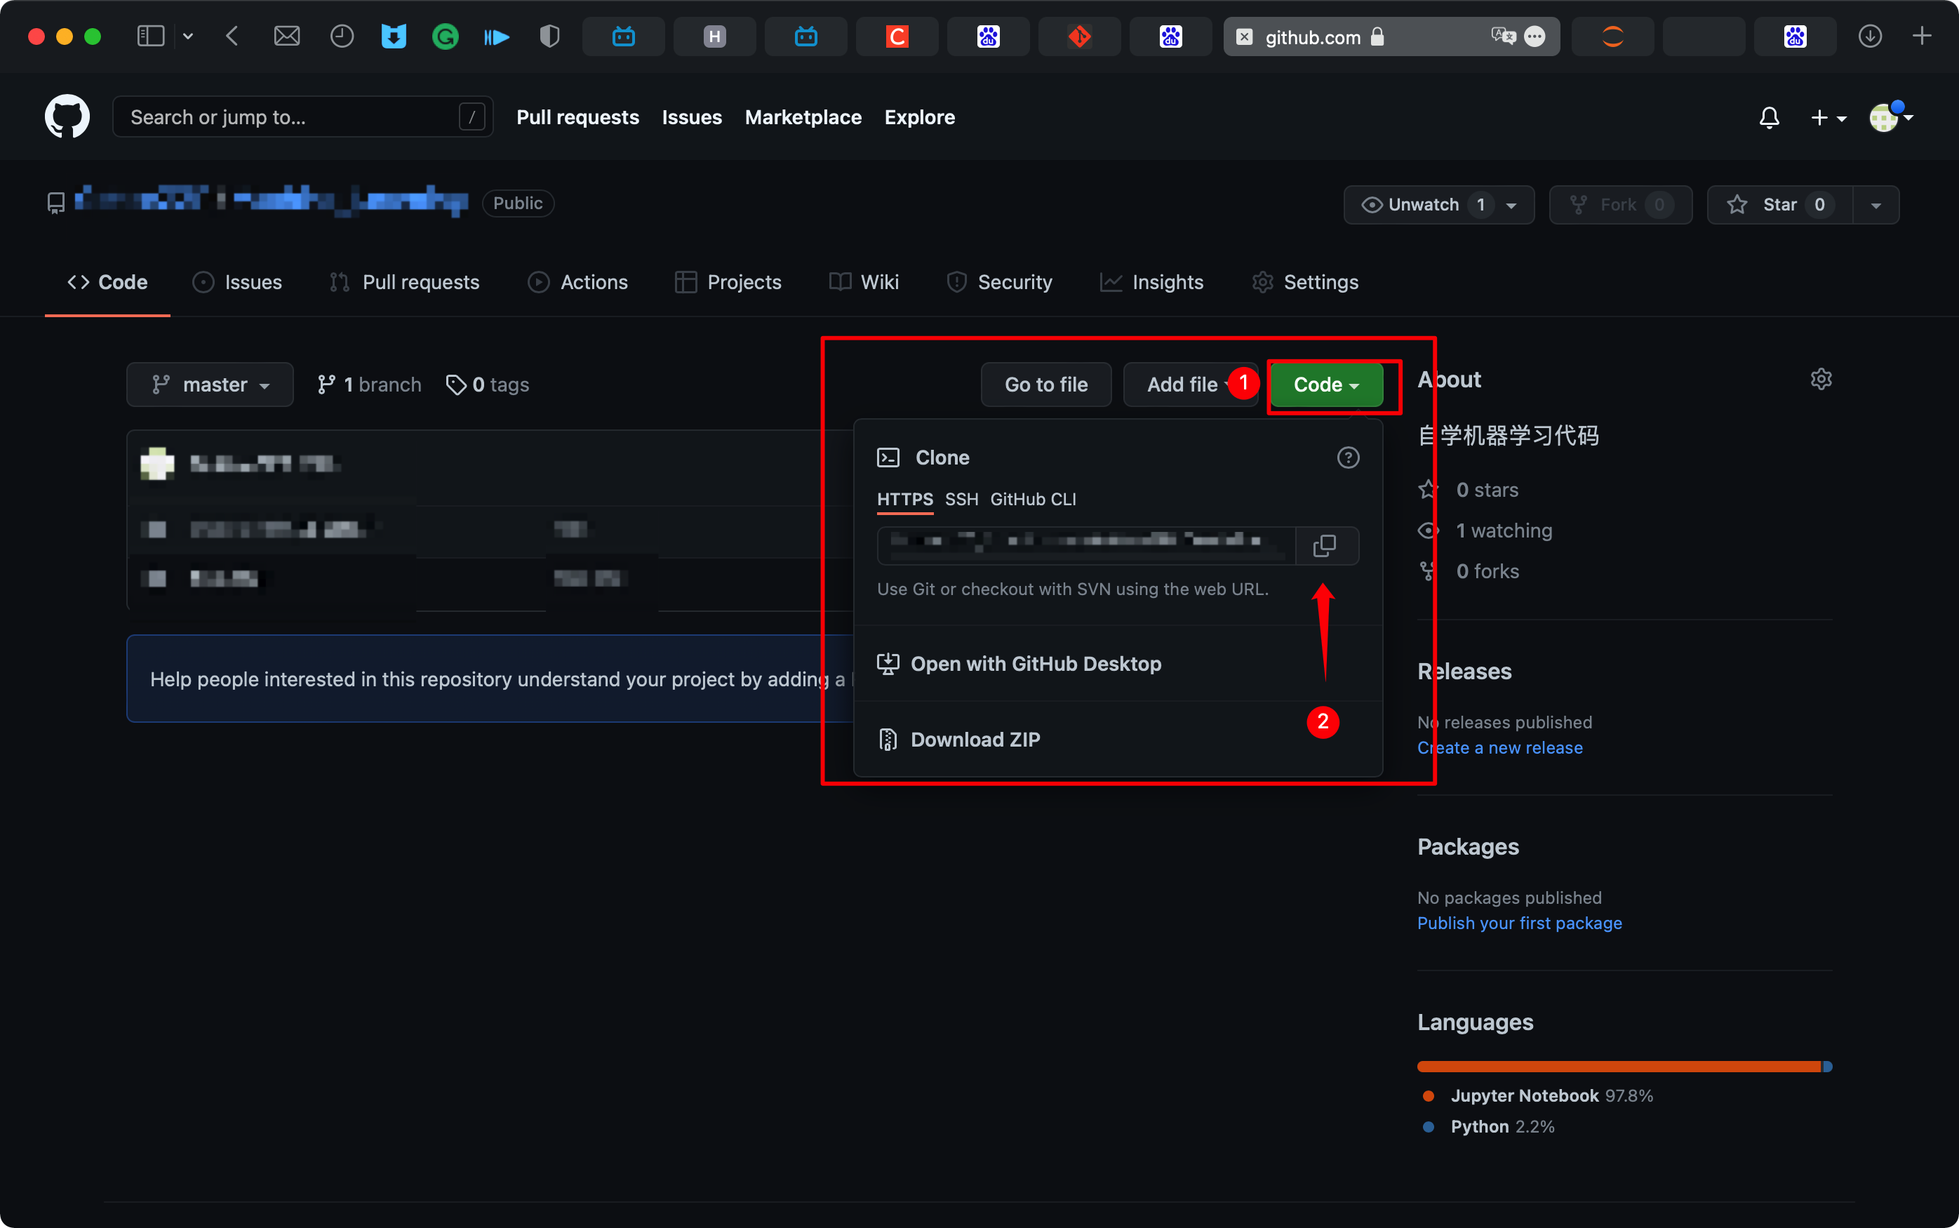
Task: Toggle the Safari sidebar icon
Action: click(151, 36)
